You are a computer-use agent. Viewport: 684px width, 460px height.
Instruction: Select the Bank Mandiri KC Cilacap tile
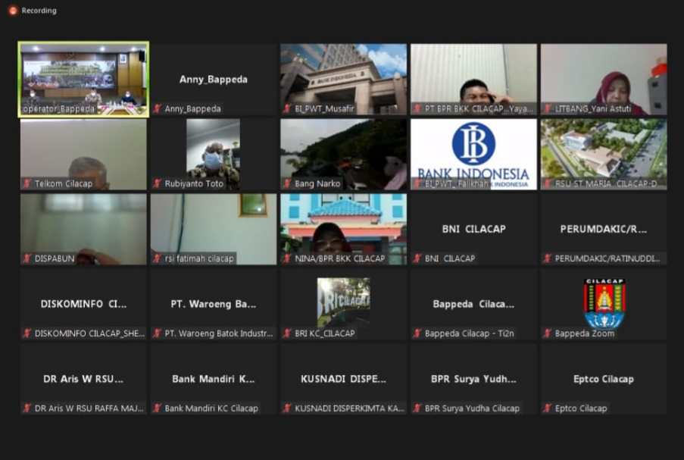[213, 379]
